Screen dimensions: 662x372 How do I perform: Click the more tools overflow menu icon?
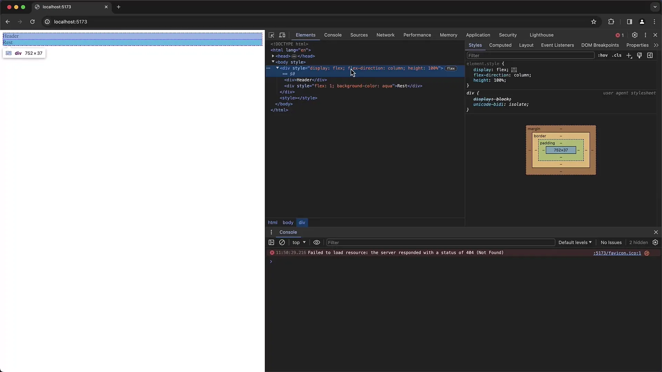[x=645, y=35]
